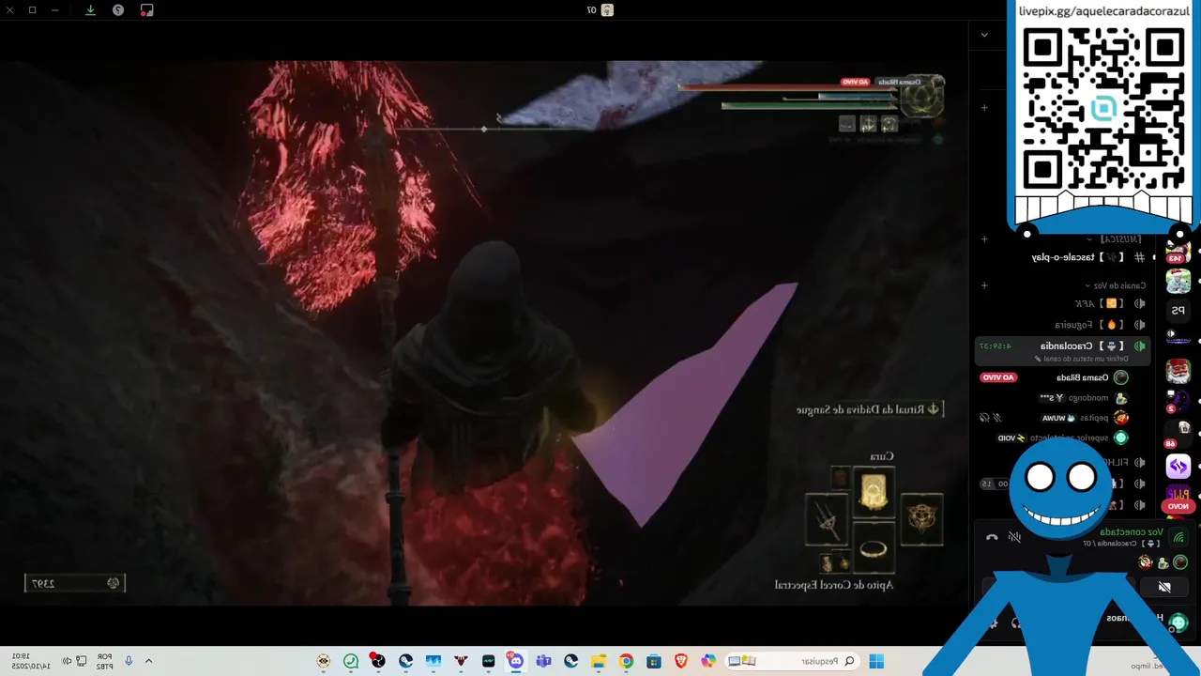
Task: Open eye-logo app on taskbar
Action: coord(324,661)
